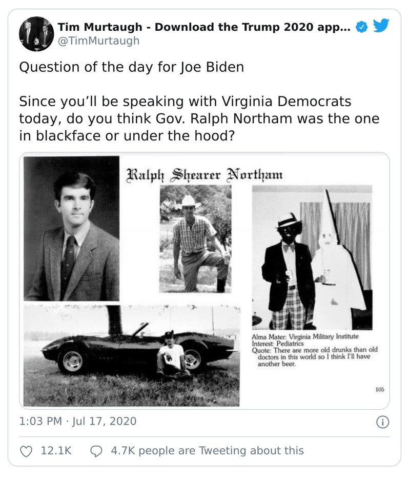The image size is (410, 479).
Task: Click the attached yearbook page image
Action: click(205, 280)
